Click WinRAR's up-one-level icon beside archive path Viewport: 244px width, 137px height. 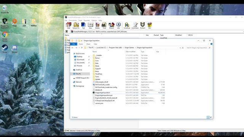pos(67,32)
